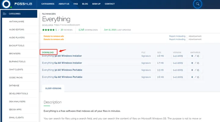Click the FOSSHUB wordmark in header
Viewport: 220px width, 122px height.
tap(23, 4)
